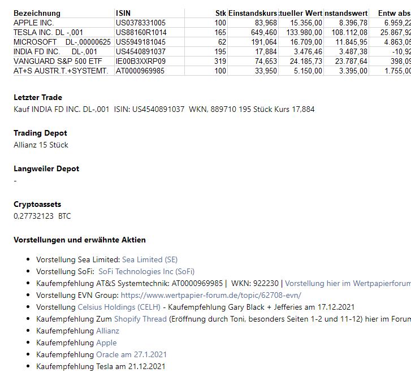The image size is (411, 390).
Task: Click ISIN US4540891037 in the table
Action: pos(141,51)
